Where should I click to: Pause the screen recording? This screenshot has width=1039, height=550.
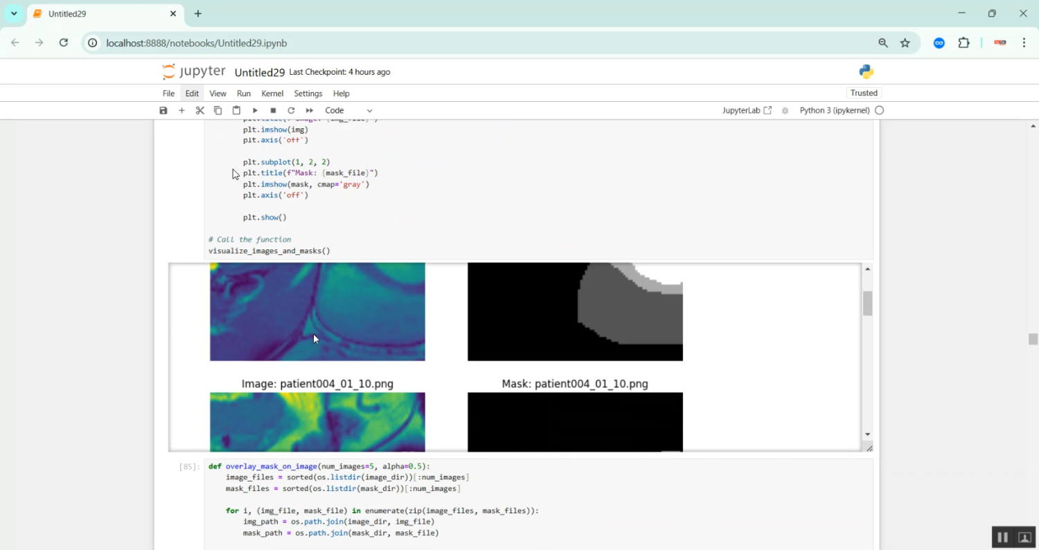tap(1002, 538)
